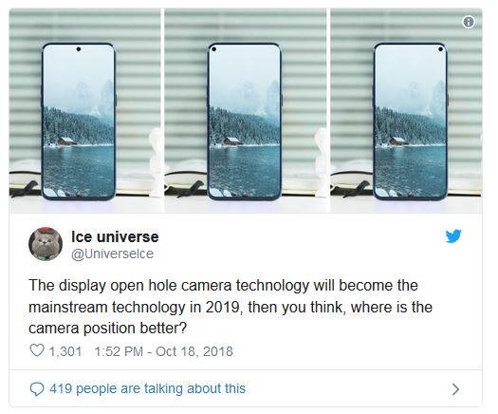498x414 pixels.
Task: Like the tweet with the heart icon
Action: pyautogui.click(x=37, y=350)
